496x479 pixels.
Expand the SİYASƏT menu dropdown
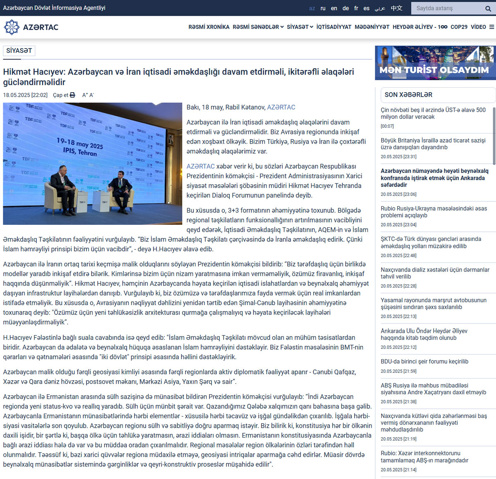pos(300,27)
